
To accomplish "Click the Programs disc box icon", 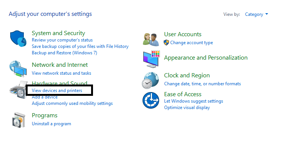I will click(x=19, y=120).
